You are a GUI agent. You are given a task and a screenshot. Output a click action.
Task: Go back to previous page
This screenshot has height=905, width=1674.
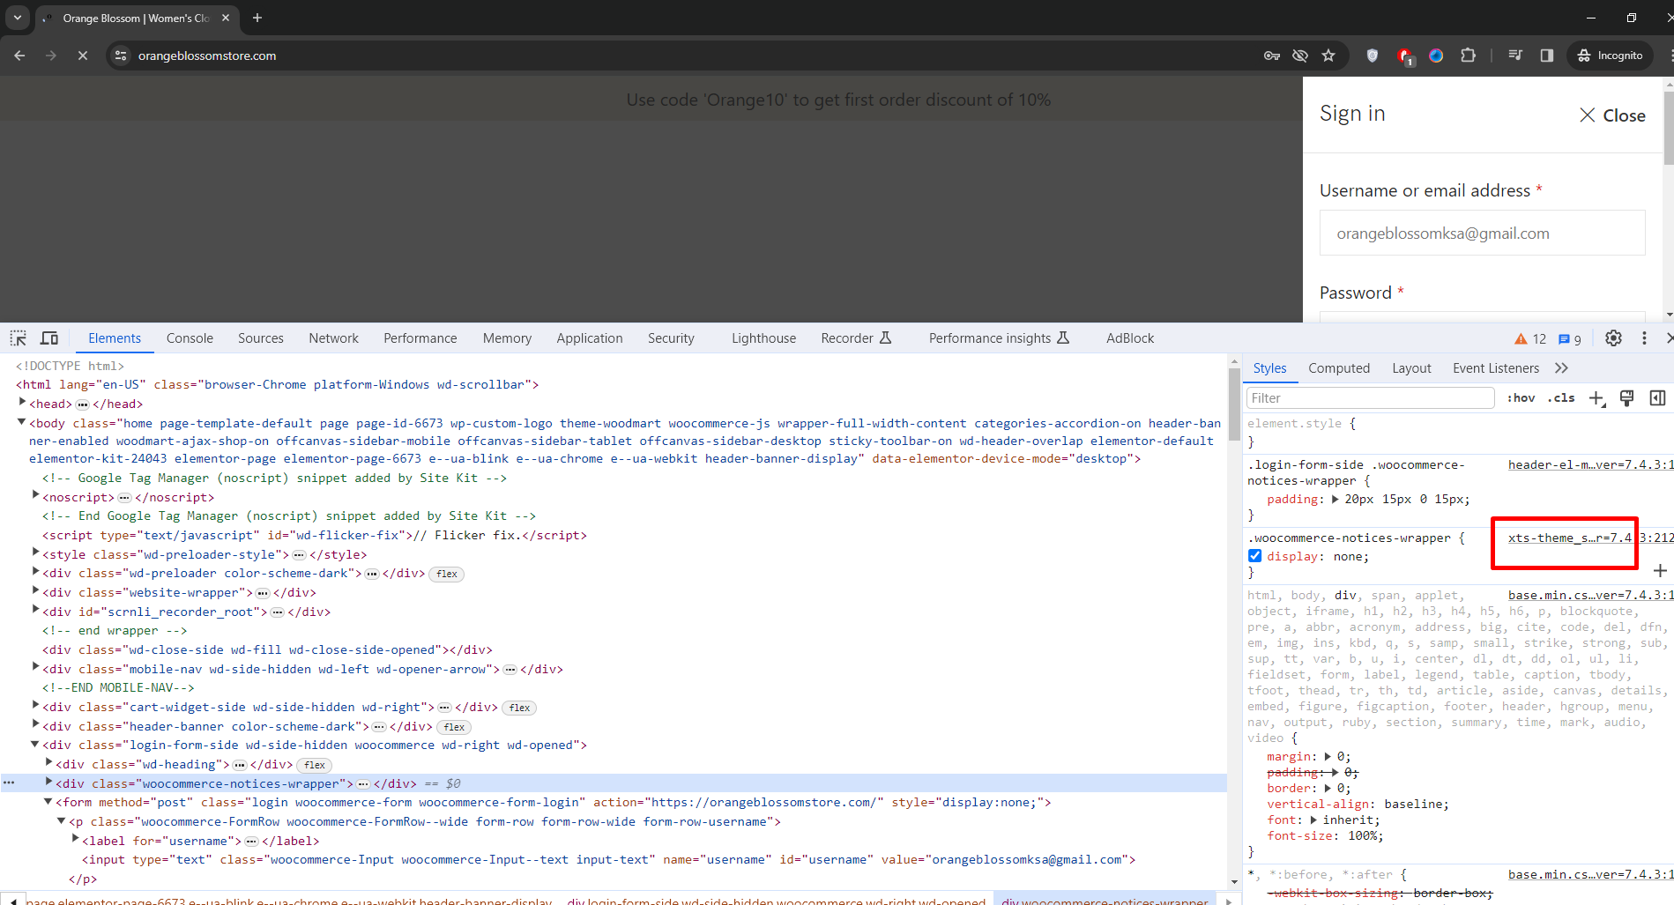click(19, 56)
